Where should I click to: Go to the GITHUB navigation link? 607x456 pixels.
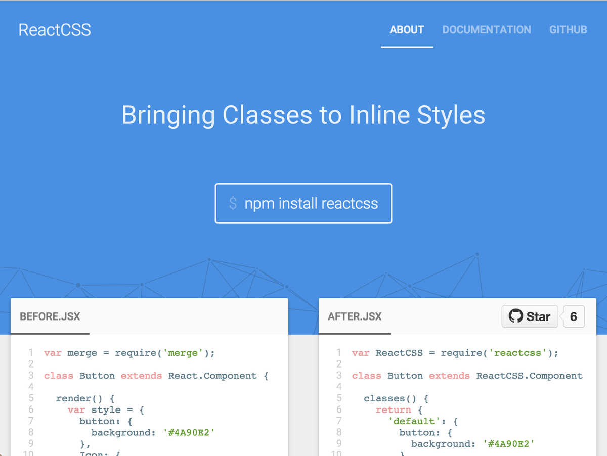point(568,30)
